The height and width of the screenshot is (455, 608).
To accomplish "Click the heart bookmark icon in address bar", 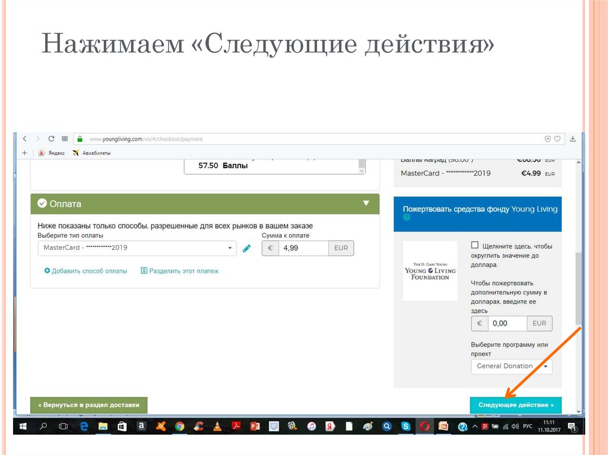I will [557, 139].
